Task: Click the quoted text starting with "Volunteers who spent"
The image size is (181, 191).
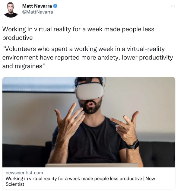Action: (x=87, y=57)
